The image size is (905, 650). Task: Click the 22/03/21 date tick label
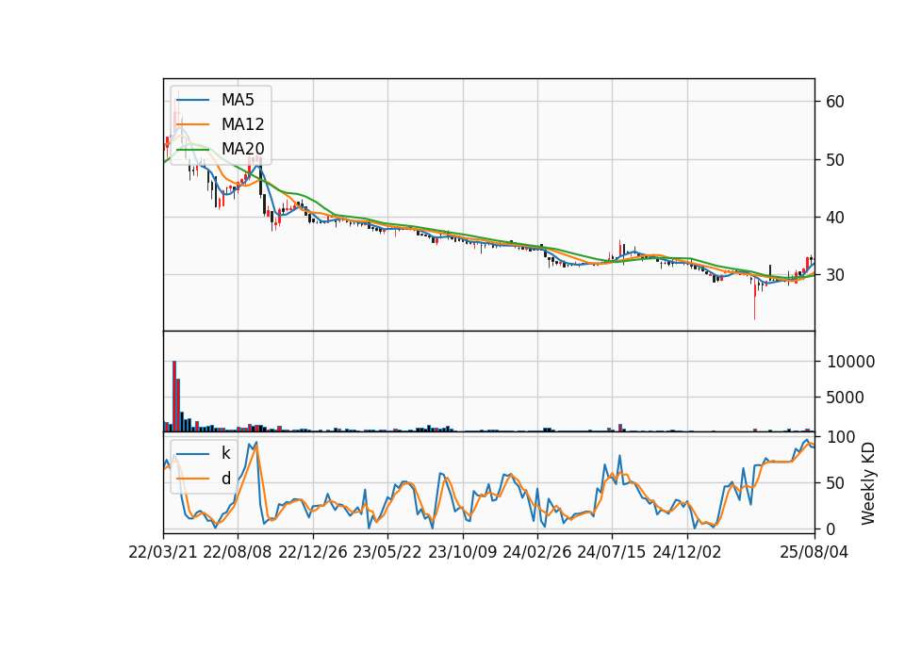[x=163, y=552]
